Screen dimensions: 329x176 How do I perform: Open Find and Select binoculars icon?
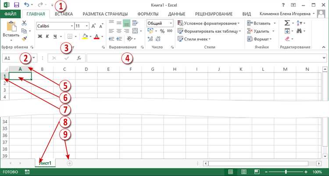click(299, 31)
